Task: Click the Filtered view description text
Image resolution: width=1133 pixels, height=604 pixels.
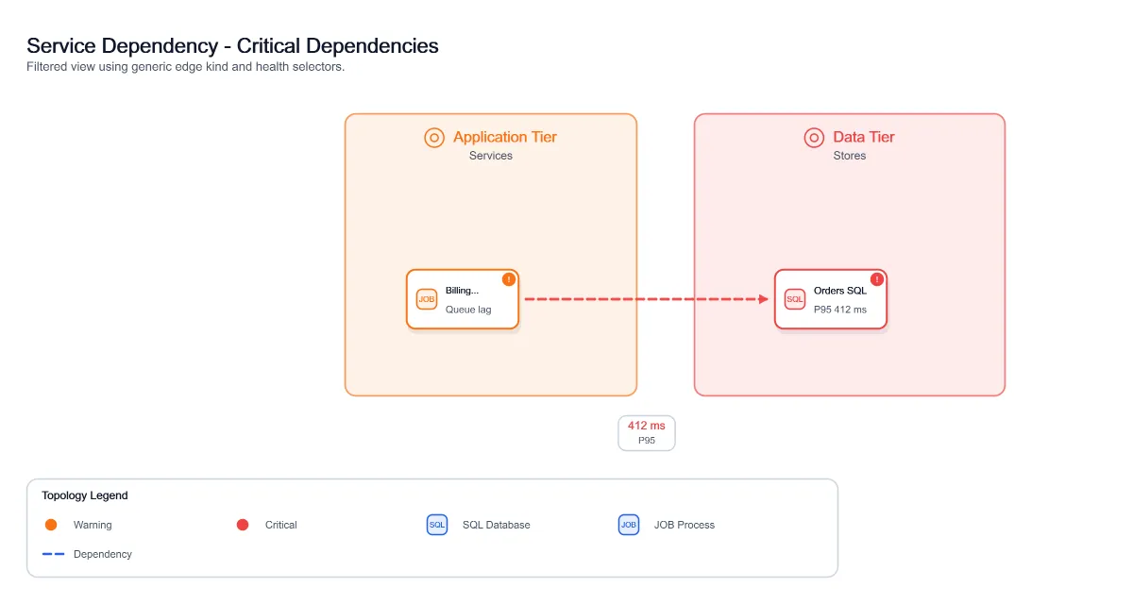Action: click(185, 67)
